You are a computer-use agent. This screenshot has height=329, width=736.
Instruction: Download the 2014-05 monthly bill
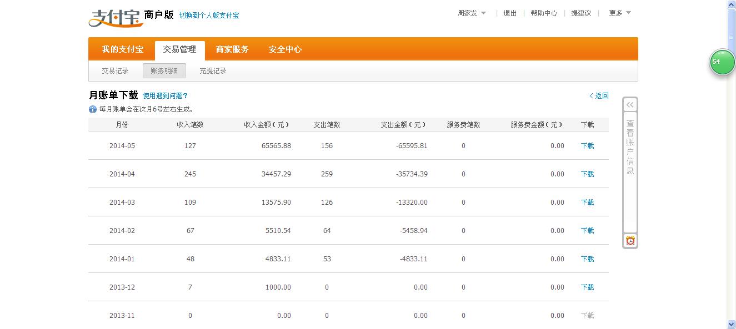[587, 146]
